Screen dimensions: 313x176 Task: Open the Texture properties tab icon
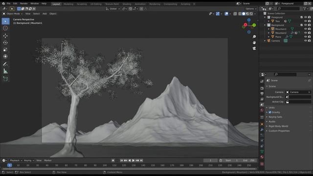pyautogui.click(x=262, y=164)
